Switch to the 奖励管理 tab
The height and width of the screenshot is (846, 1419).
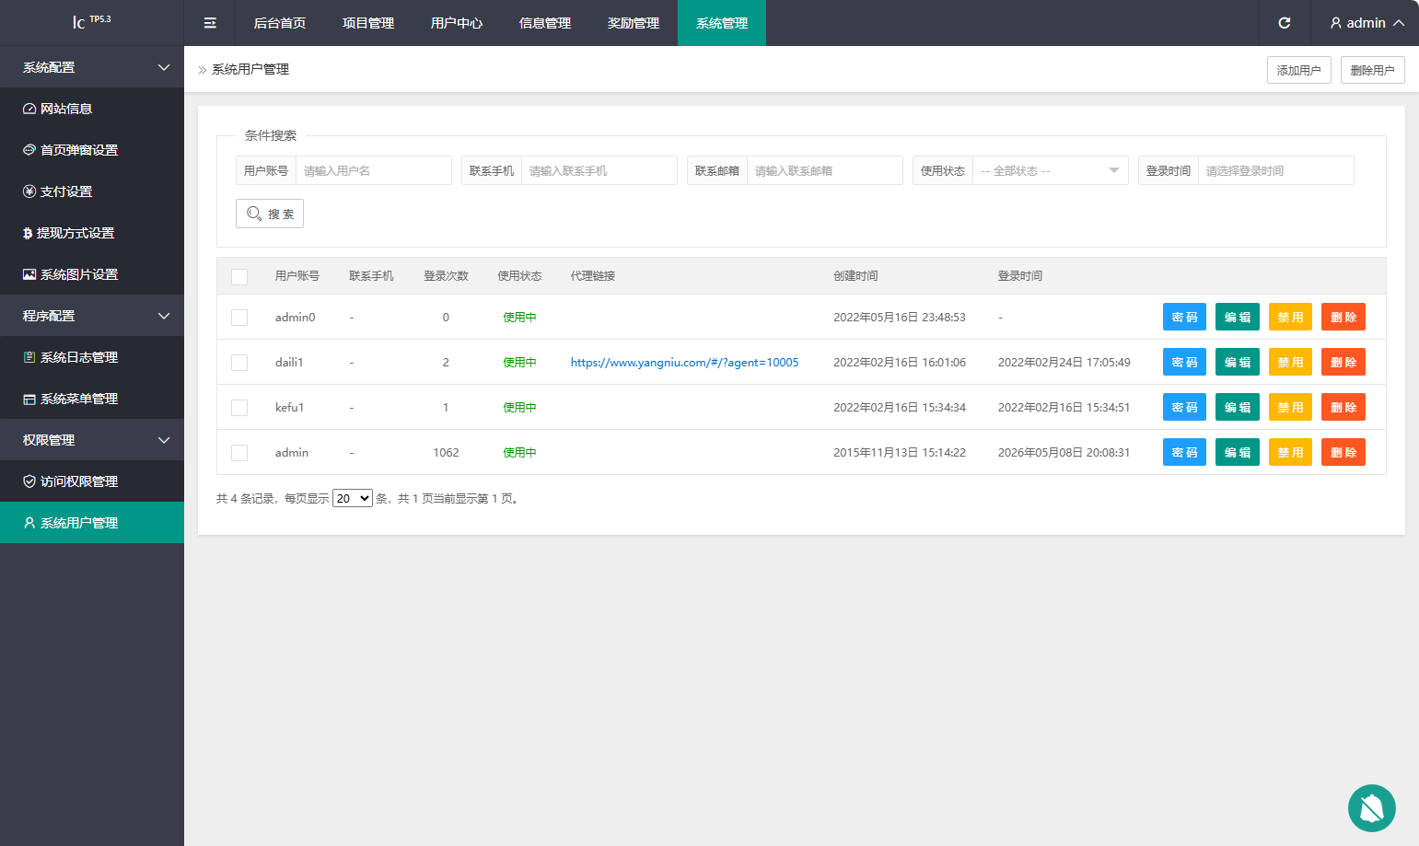(634, 23)
